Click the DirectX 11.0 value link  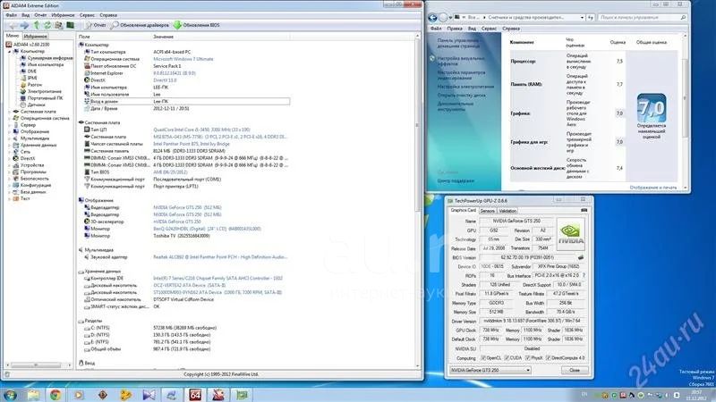click(165, 80)
